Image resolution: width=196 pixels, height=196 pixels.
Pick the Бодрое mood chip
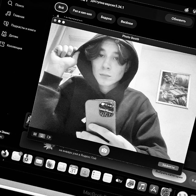point(106,18)
